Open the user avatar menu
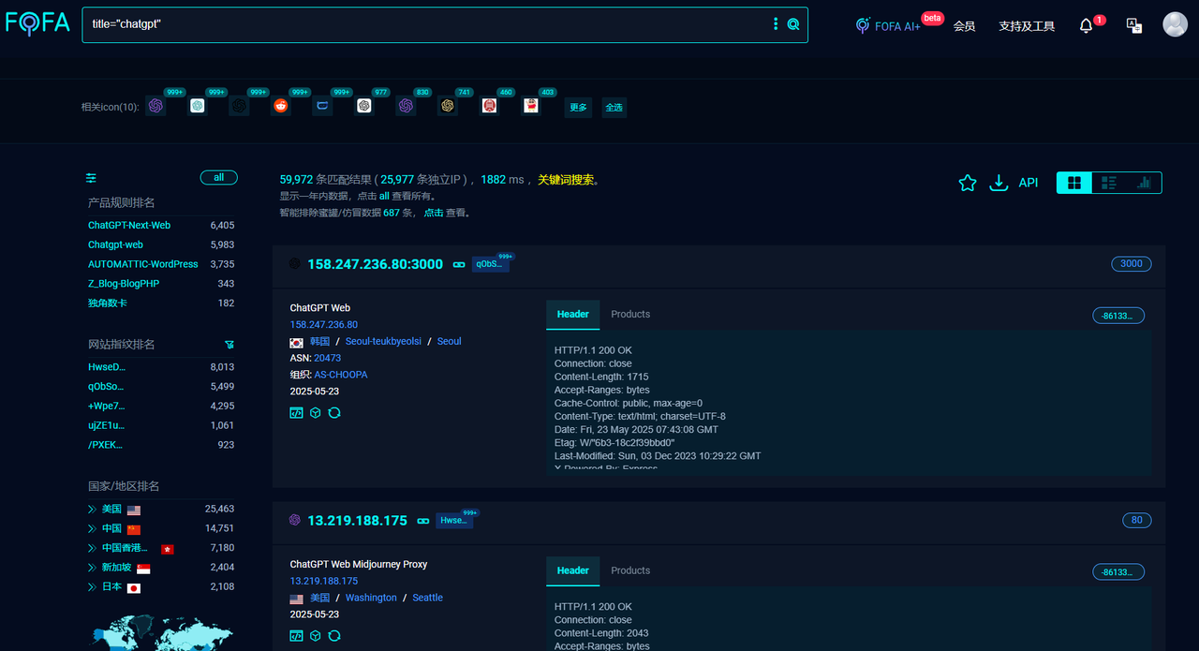1199x651 pixels. 1175,24
